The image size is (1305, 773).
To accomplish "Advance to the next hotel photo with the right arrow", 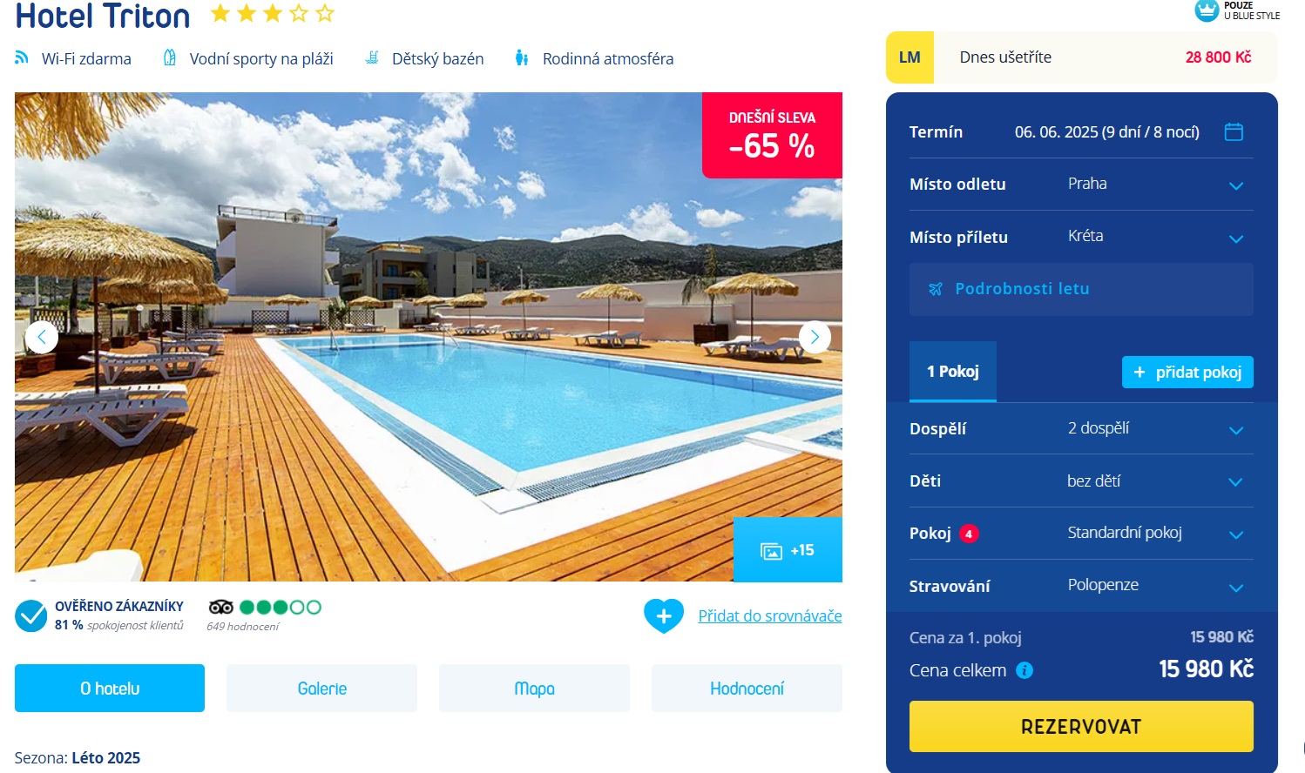I will [815, 337].
